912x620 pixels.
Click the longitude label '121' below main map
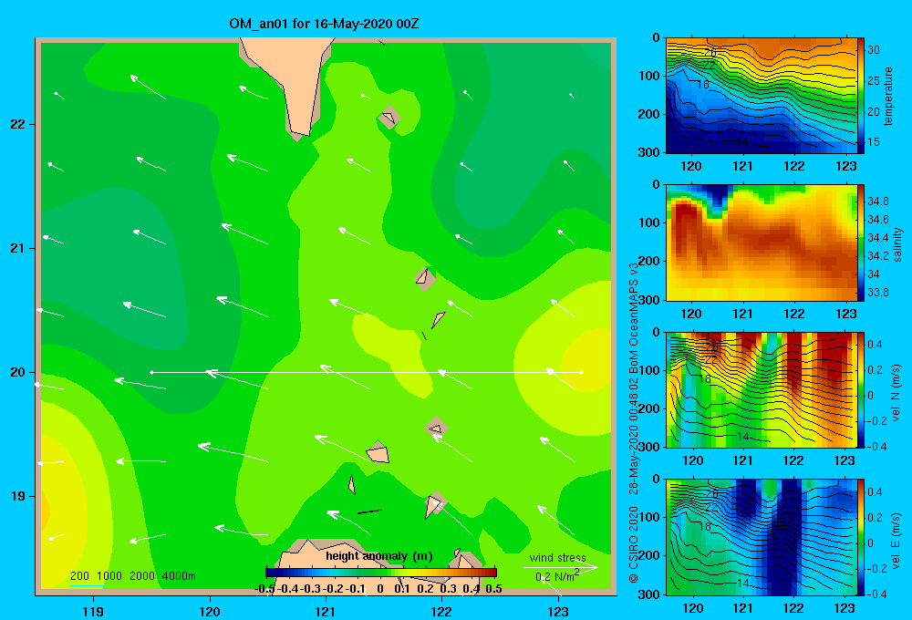pyautogui.click(x=326, y=611)
